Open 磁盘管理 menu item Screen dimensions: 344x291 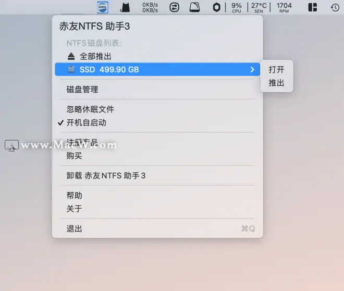157,90
